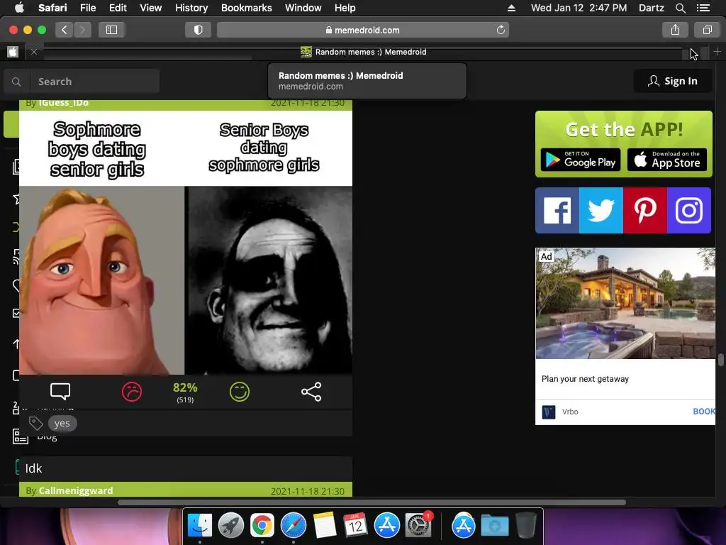Open Memedroid Instagram page icon
726x545 pixels.
[689, 210]
